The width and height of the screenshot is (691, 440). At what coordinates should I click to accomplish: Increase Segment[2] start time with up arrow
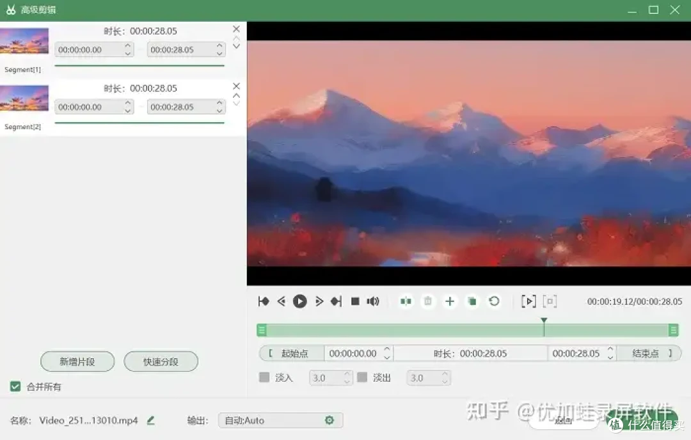pos(128,102)
